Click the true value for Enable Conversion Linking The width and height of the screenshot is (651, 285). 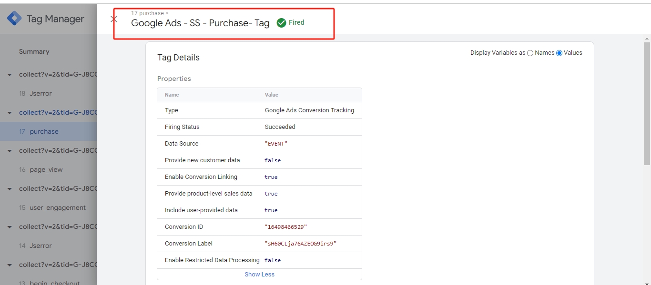[271, 177]
